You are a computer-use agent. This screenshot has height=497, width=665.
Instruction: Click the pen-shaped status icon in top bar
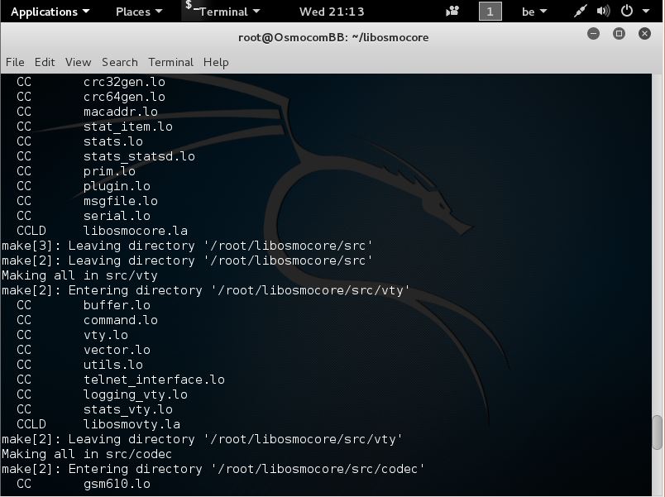click(x=579, y=11)
